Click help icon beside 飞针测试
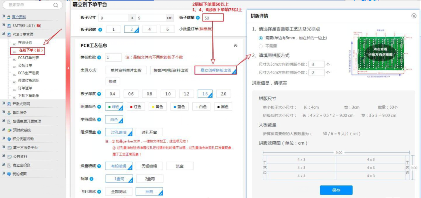Image resolution: width=421 pixels, height=198 pixels. pos(99,192)
